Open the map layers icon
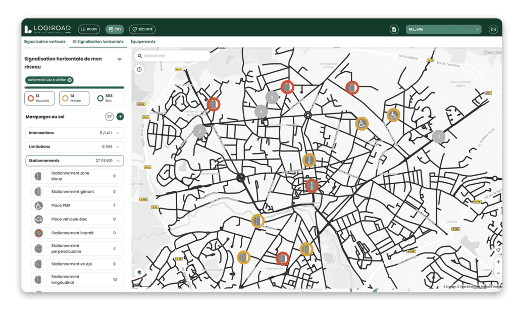The width and height of the screenshot is (517, 313). pos(139,273)
